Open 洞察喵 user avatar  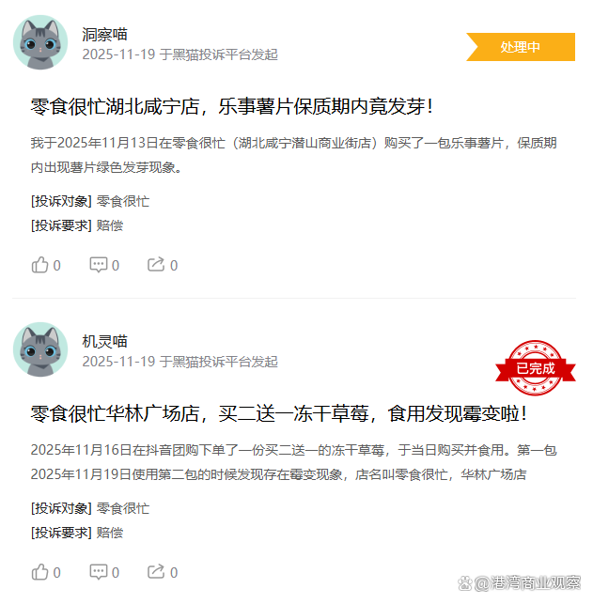pyautogui.click(x=40, y=42)
